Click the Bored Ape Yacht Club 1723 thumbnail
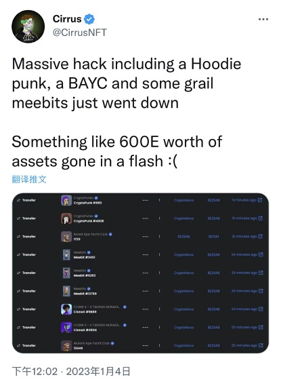The height and width of the screenshot is (386, 281). coord(66,237)
